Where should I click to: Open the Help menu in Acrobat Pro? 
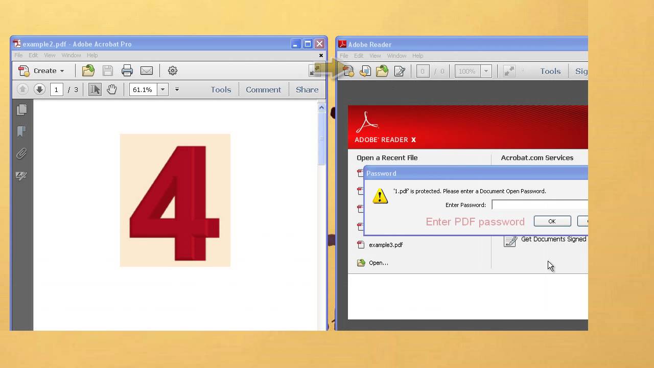click(x=92, y=55)
